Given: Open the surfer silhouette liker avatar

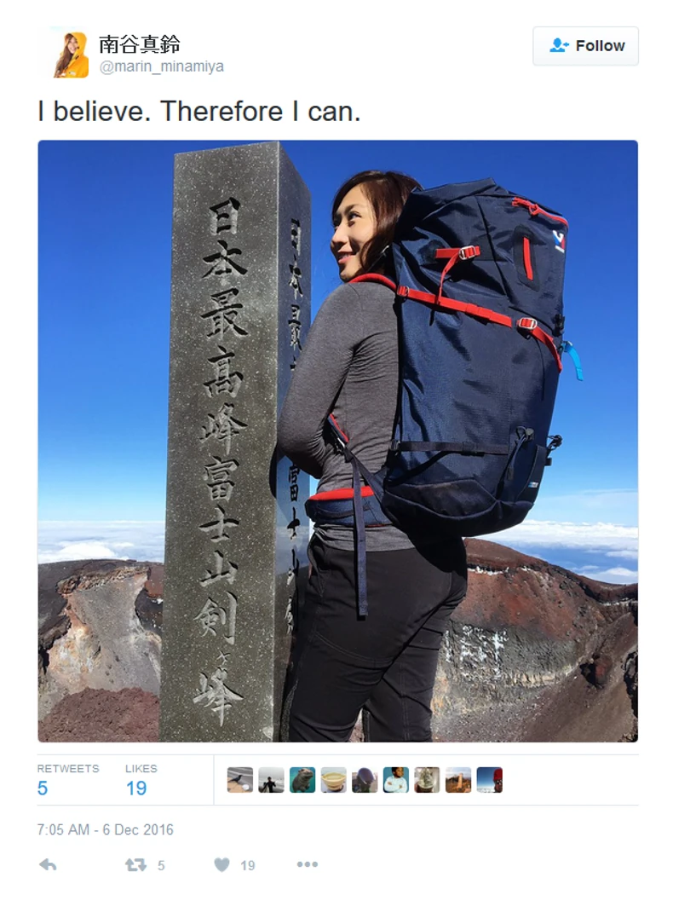Looking at the screenshot, I should point(271,780).
